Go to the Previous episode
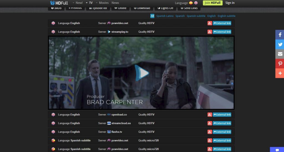Screen dimensions: 284x152 pos(75,8)
